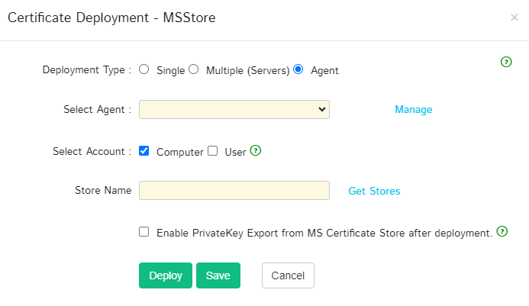
Task: Open the Manage agents link
Action: pos(414,109)
